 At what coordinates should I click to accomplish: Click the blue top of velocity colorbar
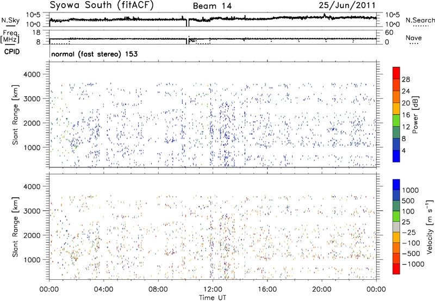(396, 185)
